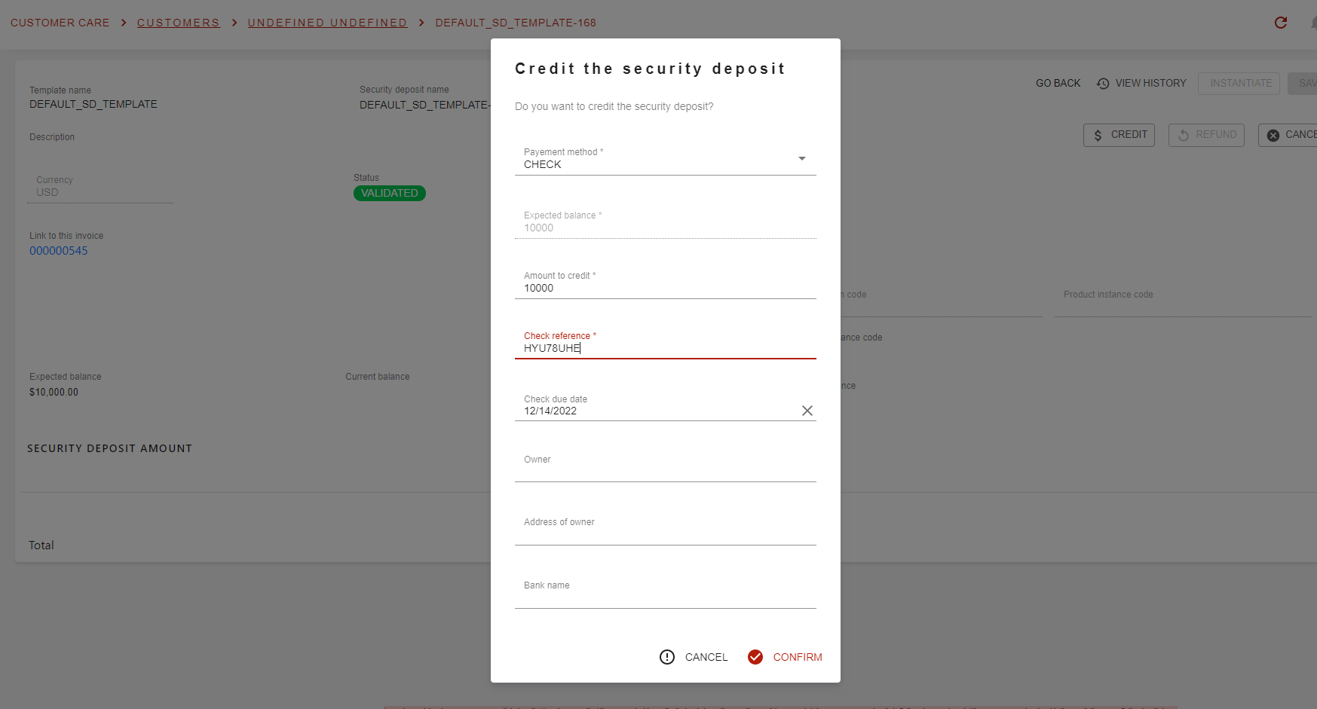Click the View History clock icon

(x=1103, y=84)
